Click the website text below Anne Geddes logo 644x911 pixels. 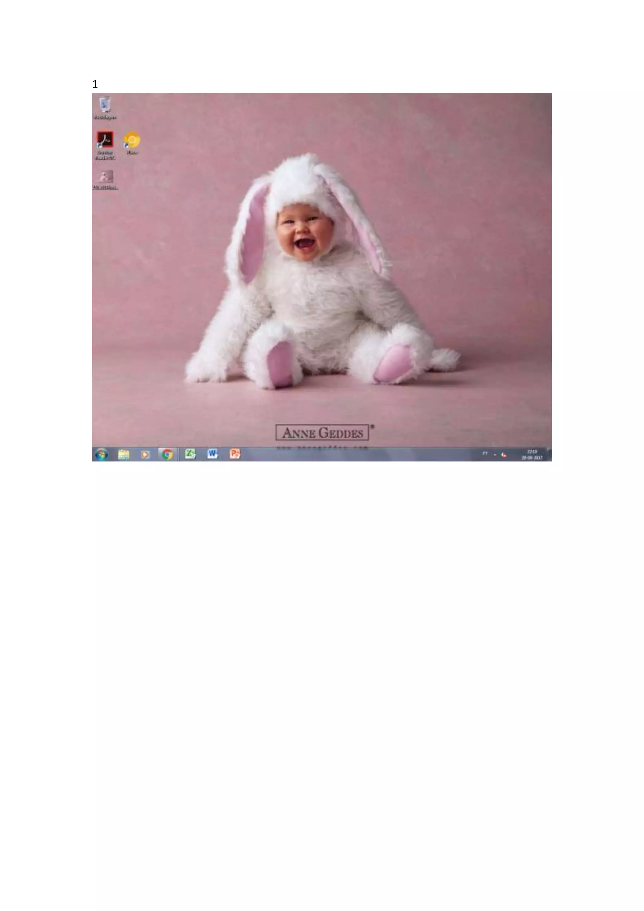coord(322,448)
